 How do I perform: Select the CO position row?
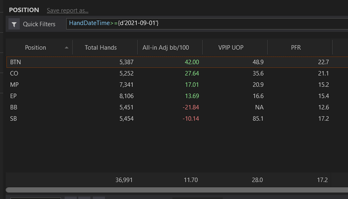coord(177,73)
